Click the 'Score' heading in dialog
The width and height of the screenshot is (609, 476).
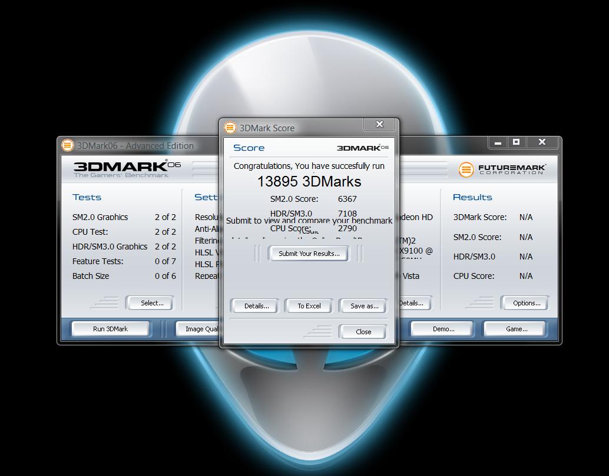point(249,148)
